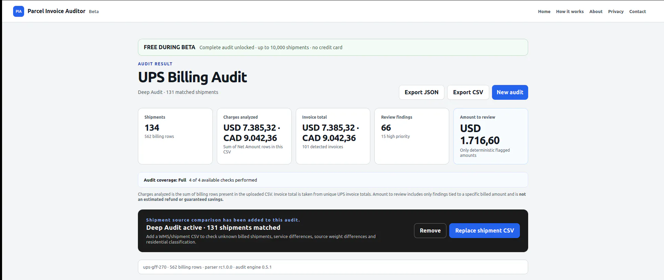The image size is (664, 280).
Task: Click the 'Charges analyzed is the sum' explanation paragraph
Action: pos(332,197)
